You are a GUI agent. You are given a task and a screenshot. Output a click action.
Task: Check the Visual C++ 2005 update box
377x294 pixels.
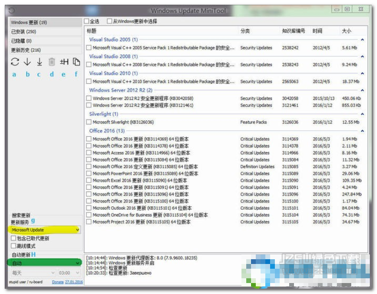pos(89,48)
